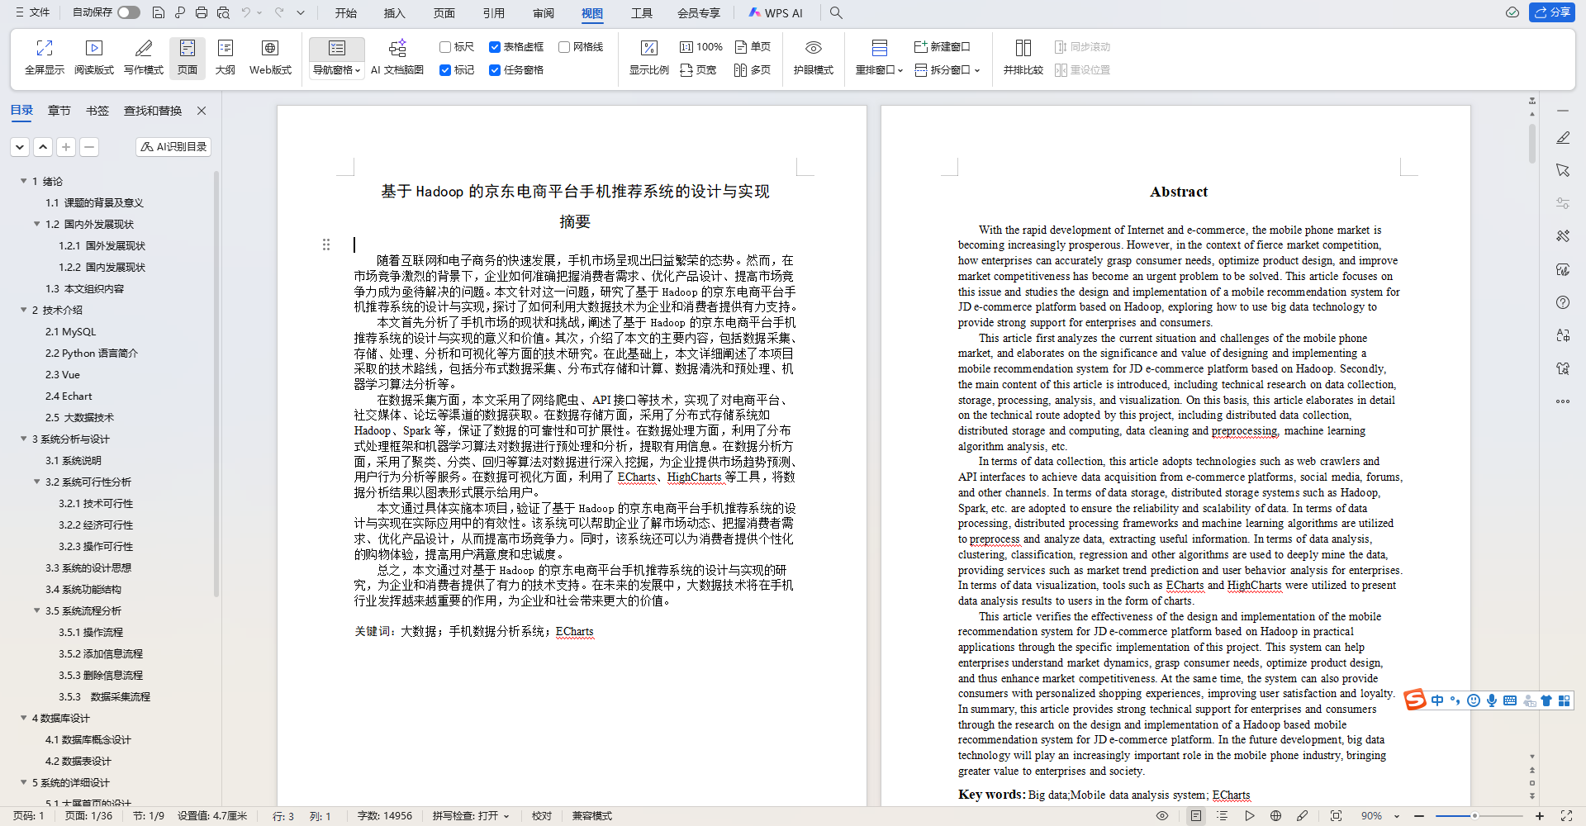Viewport: 1586px width, 826px height.
Task: Open WPS AI button
Action: (x=775, y=13)
